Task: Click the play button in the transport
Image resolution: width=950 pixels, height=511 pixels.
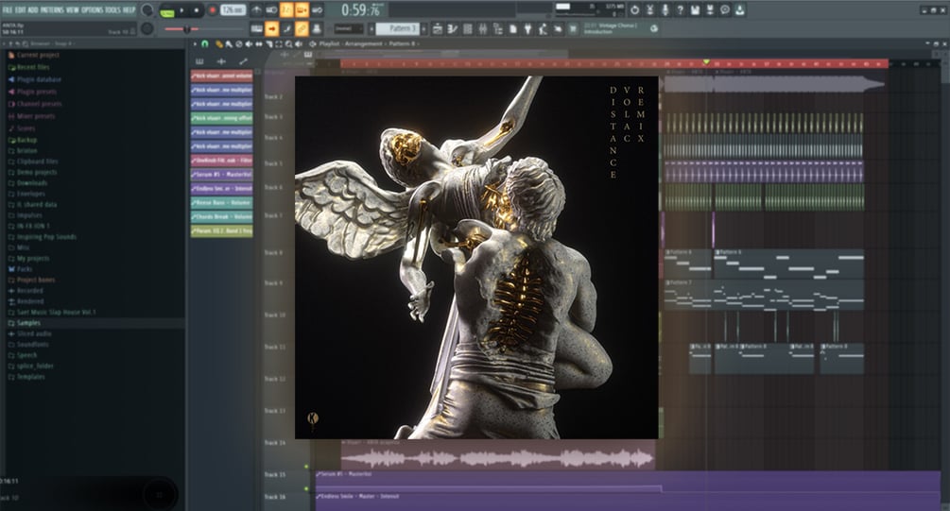Action: [181, 10]
